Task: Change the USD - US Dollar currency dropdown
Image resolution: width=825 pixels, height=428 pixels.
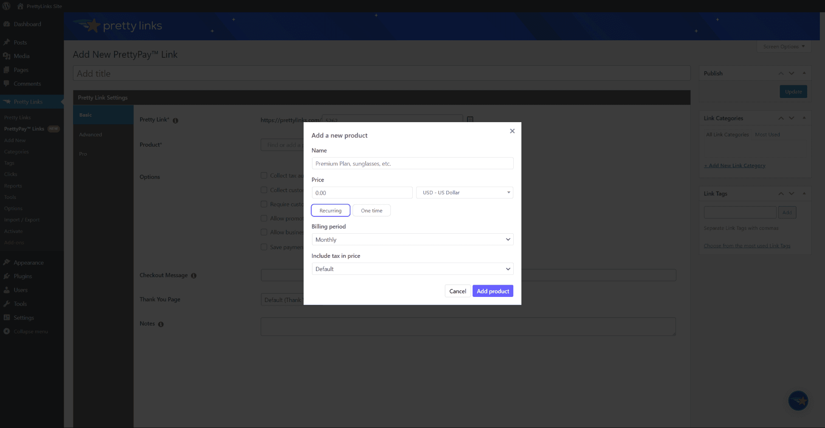Action: (x=464, y=192)
